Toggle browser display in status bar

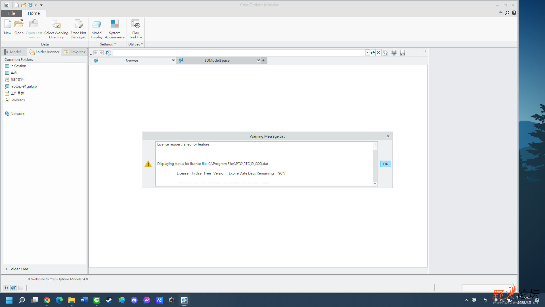pyautogui.click(x=13, y=288)
